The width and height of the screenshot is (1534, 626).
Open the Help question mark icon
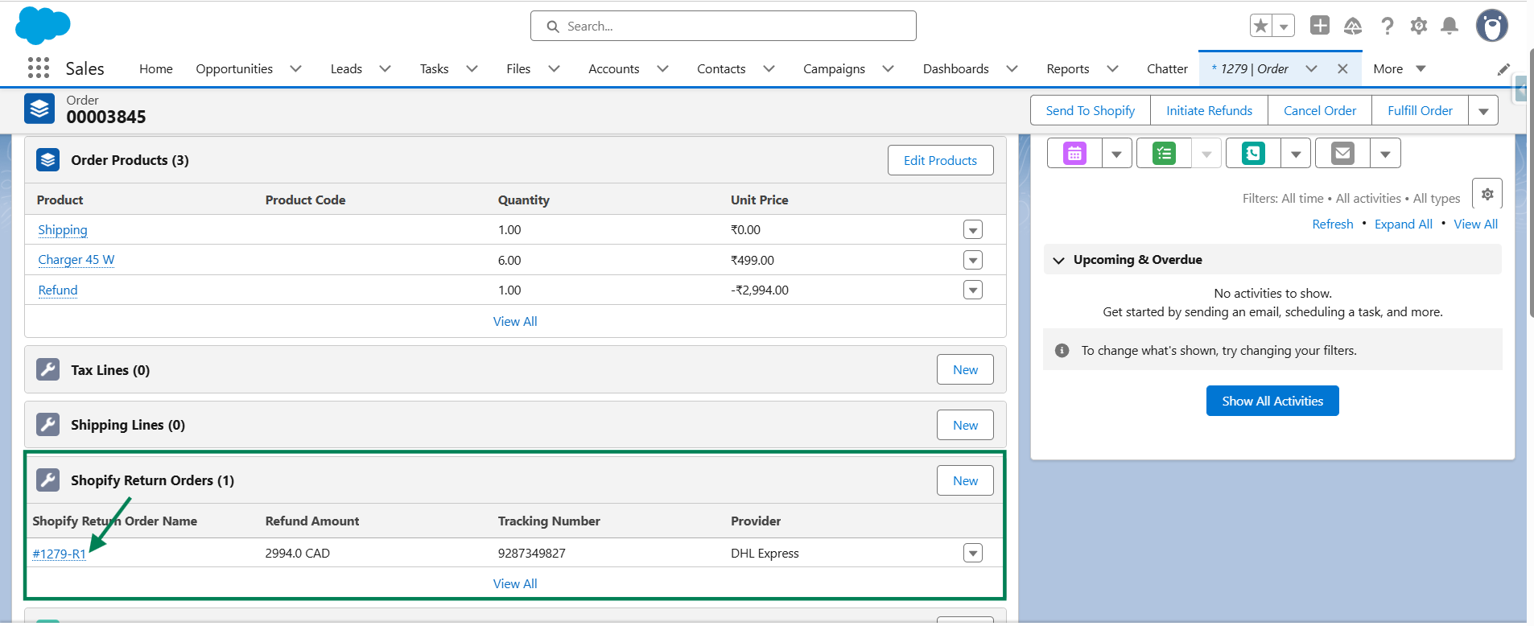(x=1387, y=26)
